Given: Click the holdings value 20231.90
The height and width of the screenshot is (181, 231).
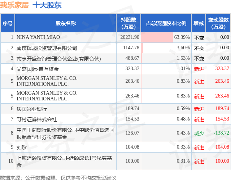Looking at the screenshot, I should pyautogui.click(x=130, y=37).
